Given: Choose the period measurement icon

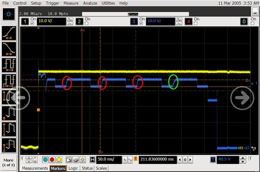Looking at the screenshot, I should [9, 65].
